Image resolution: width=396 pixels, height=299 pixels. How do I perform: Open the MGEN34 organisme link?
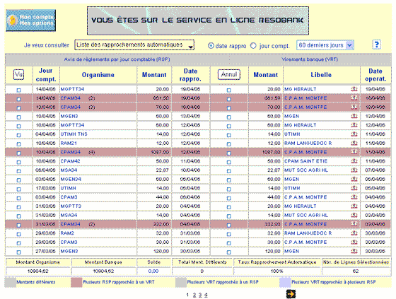71,180
